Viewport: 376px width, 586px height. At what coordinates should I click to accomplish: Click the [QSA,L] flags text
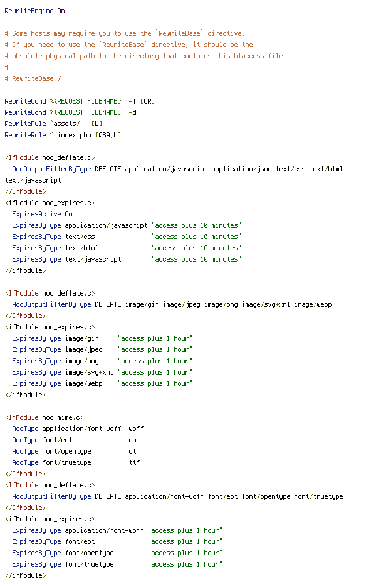click(108, 135)
